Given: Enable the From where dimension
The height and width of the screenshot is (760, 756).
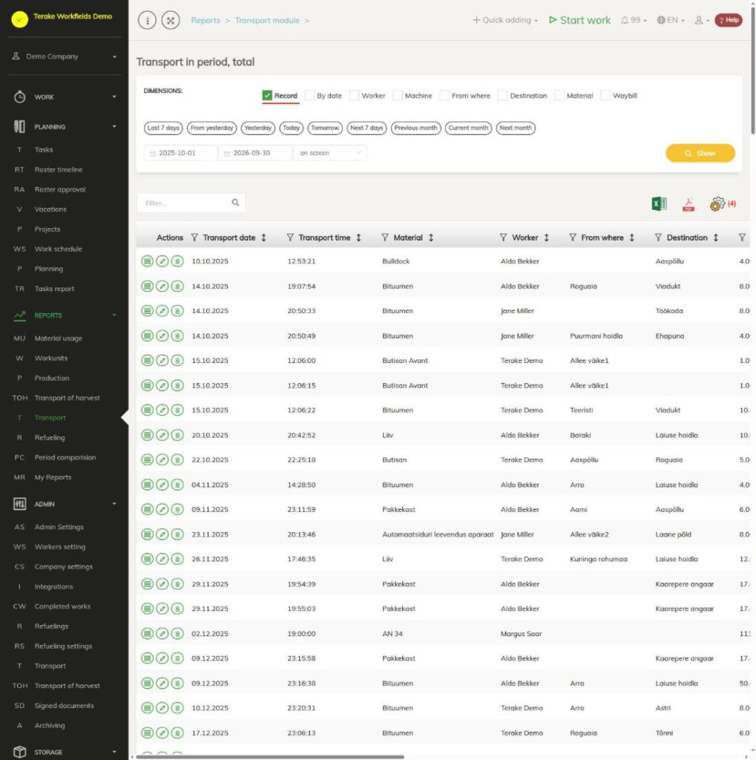Looking at the screenshot, I should 444,96.
